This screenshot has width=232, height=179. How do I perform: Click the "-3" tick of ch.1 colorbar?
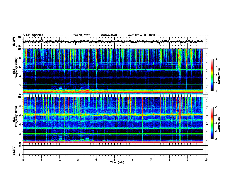(x=216, y=59)
